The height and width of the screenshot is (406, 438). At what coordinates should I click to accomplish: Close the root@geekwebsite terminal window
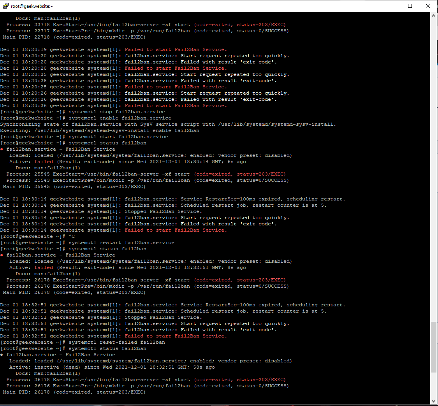[427, 6]
